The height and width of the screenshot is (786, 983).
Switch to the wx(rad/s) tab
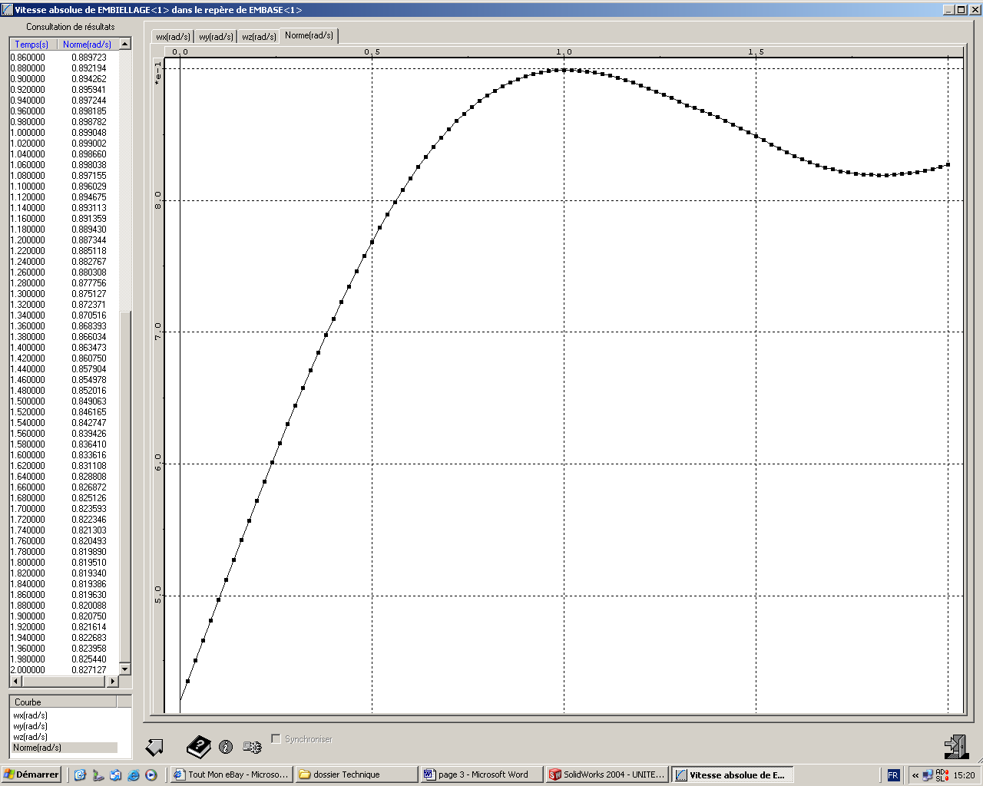[x=173, y=37]
